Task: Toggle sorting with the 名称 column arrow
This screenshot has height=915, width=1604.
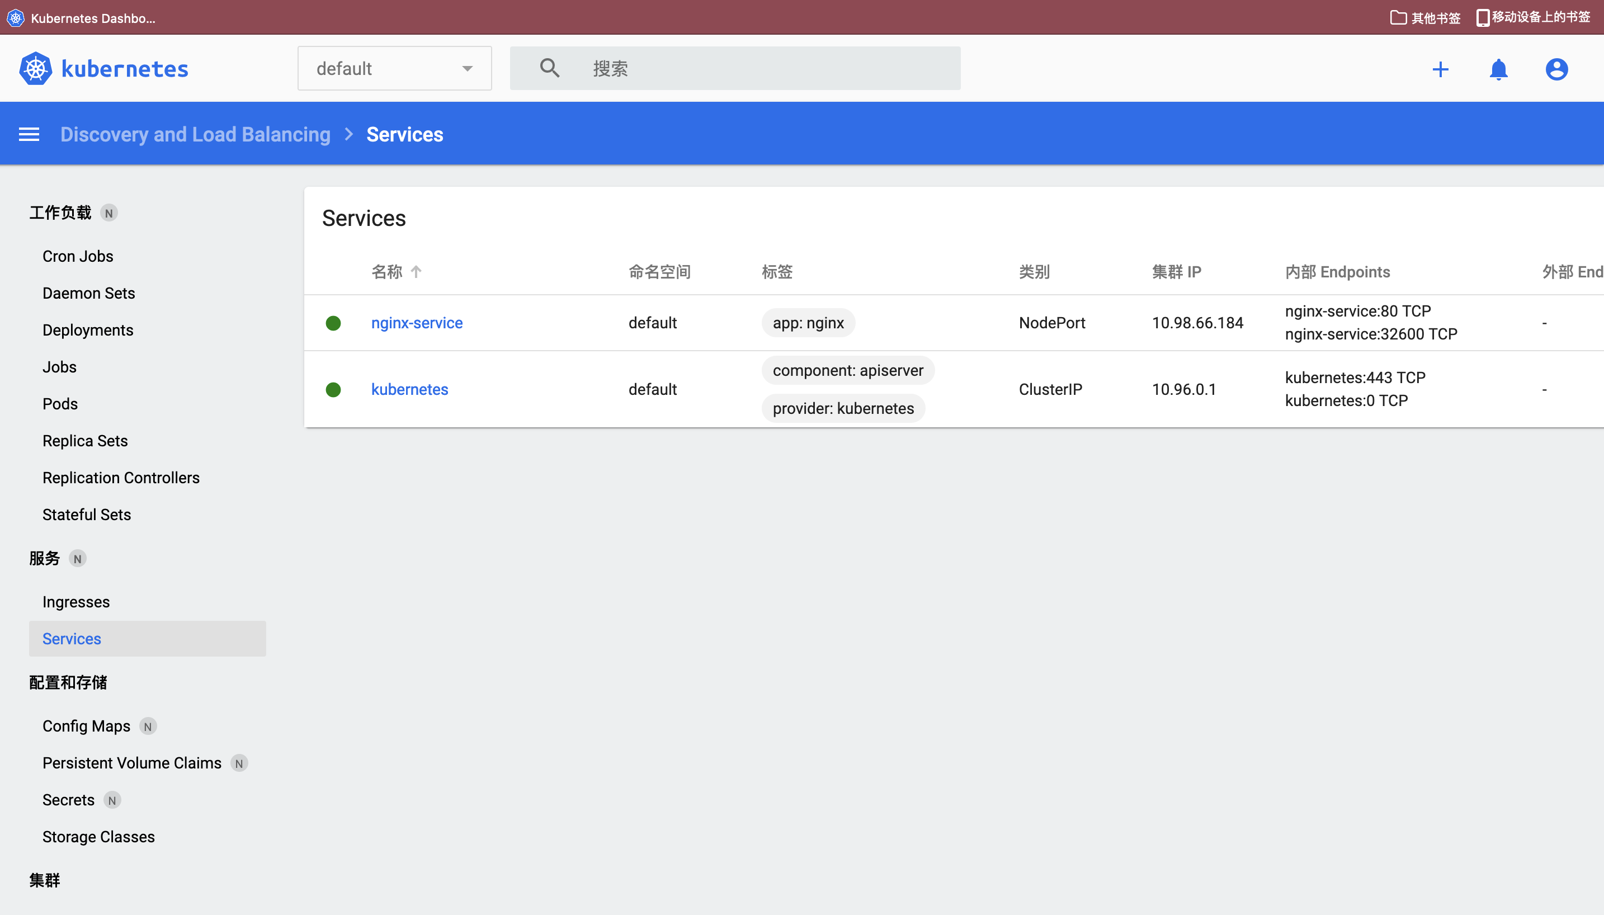Action: 417,271
